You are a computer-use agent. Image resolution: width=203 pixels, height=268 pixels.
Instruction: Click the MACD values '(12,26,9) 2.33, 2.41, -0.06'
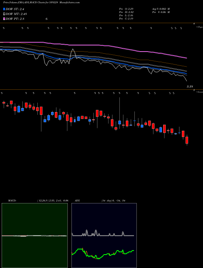click(53, 201)
